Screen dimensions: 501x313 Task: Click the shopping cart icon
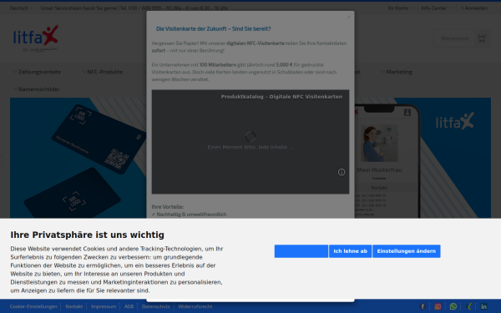click(482, 38)
